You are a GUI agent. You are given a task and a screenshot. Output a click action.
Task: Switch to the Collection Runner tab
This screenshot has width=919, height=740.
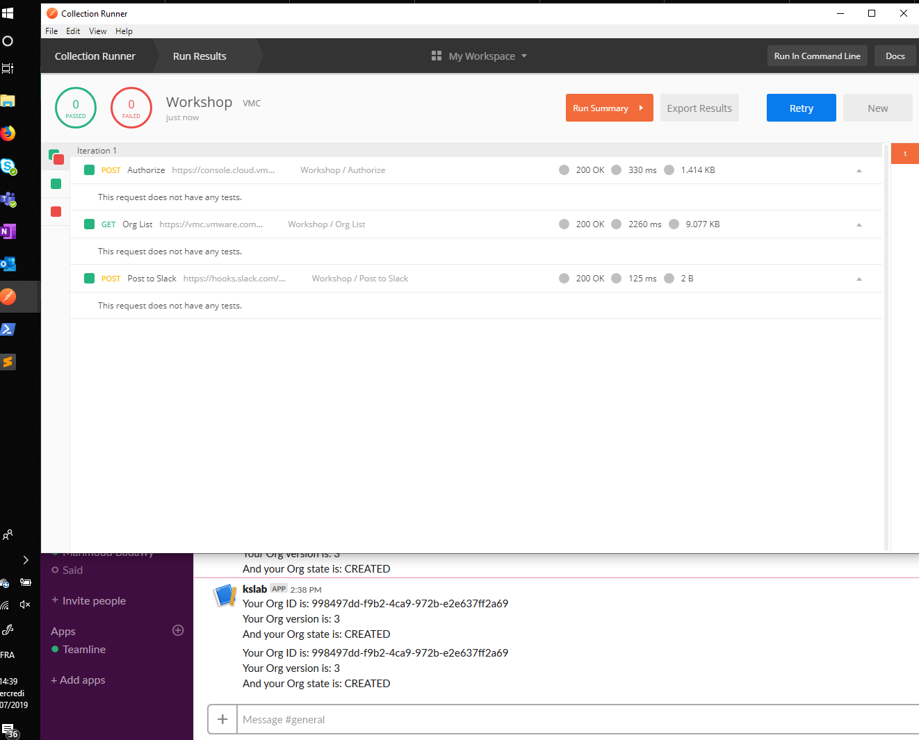tap(95, 56)
